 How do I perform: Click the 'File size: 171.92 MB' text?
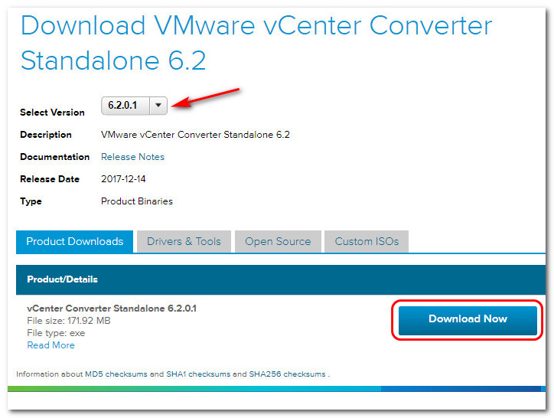tap(69, 321)
